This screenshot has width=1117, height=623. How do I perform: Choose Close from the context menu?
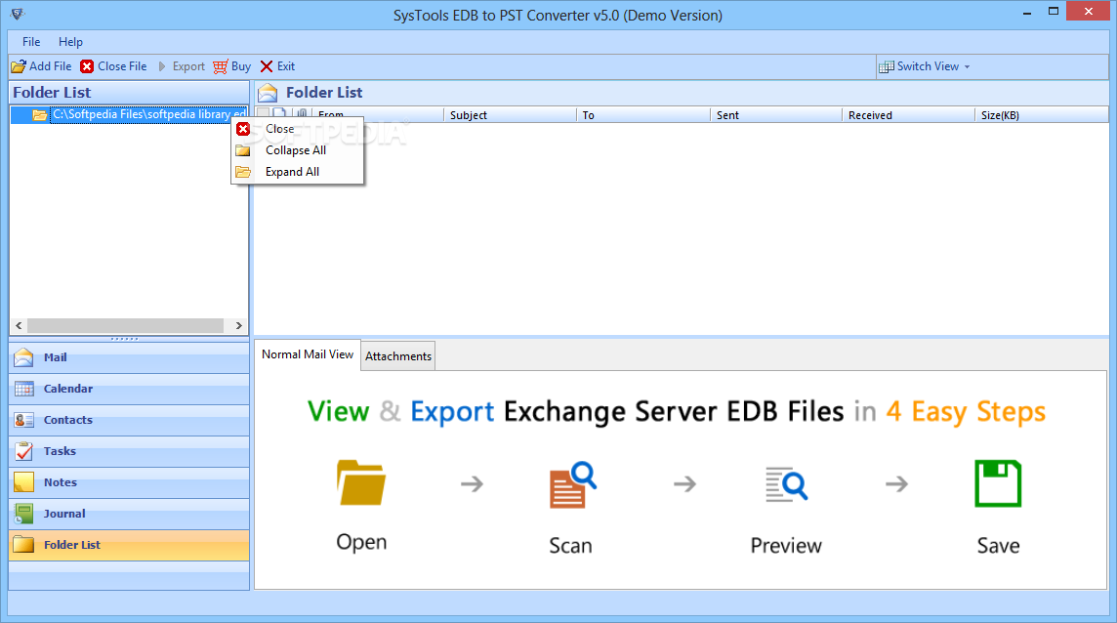click(298, 129)
